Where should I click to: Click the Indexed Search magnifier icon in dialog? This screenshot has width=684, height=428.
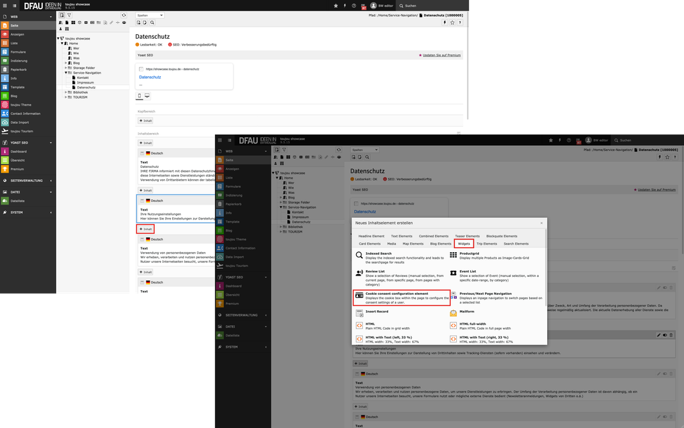coord(359,255)
